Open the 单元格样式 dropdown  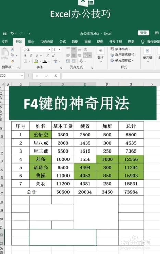coord(122,60)
